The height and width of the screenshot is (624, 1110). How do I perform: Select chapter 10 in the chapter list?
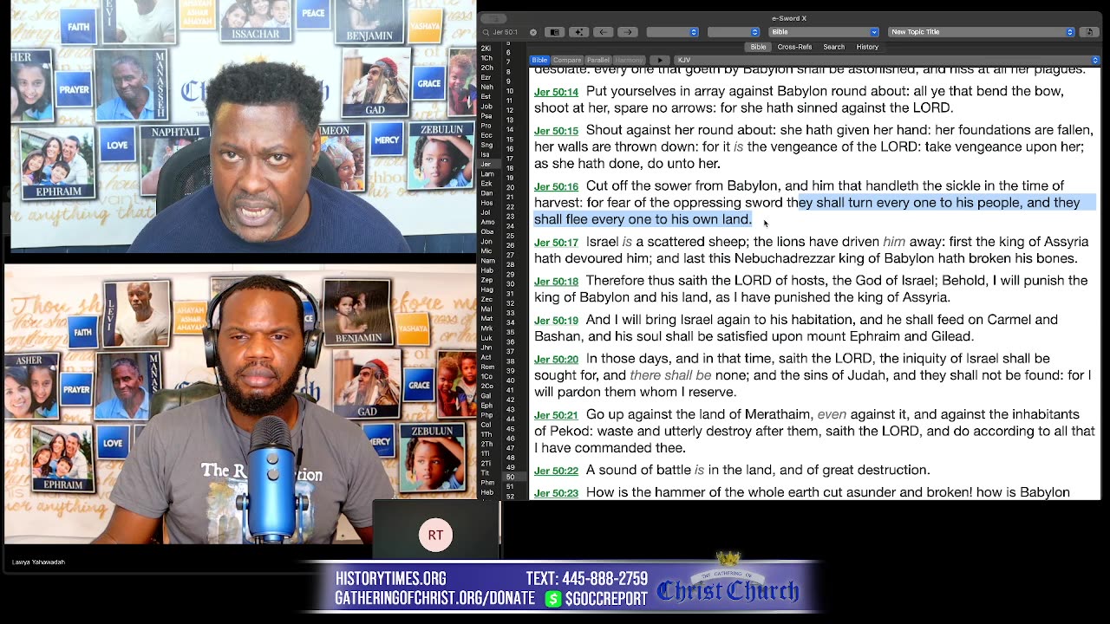tap(510, 91)
